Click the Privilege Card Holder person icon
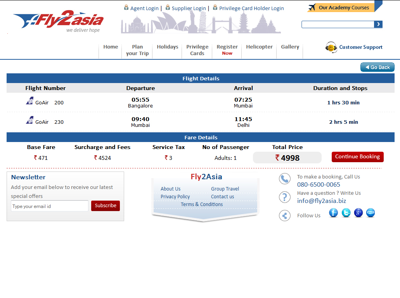 click(x=215, y=7)
